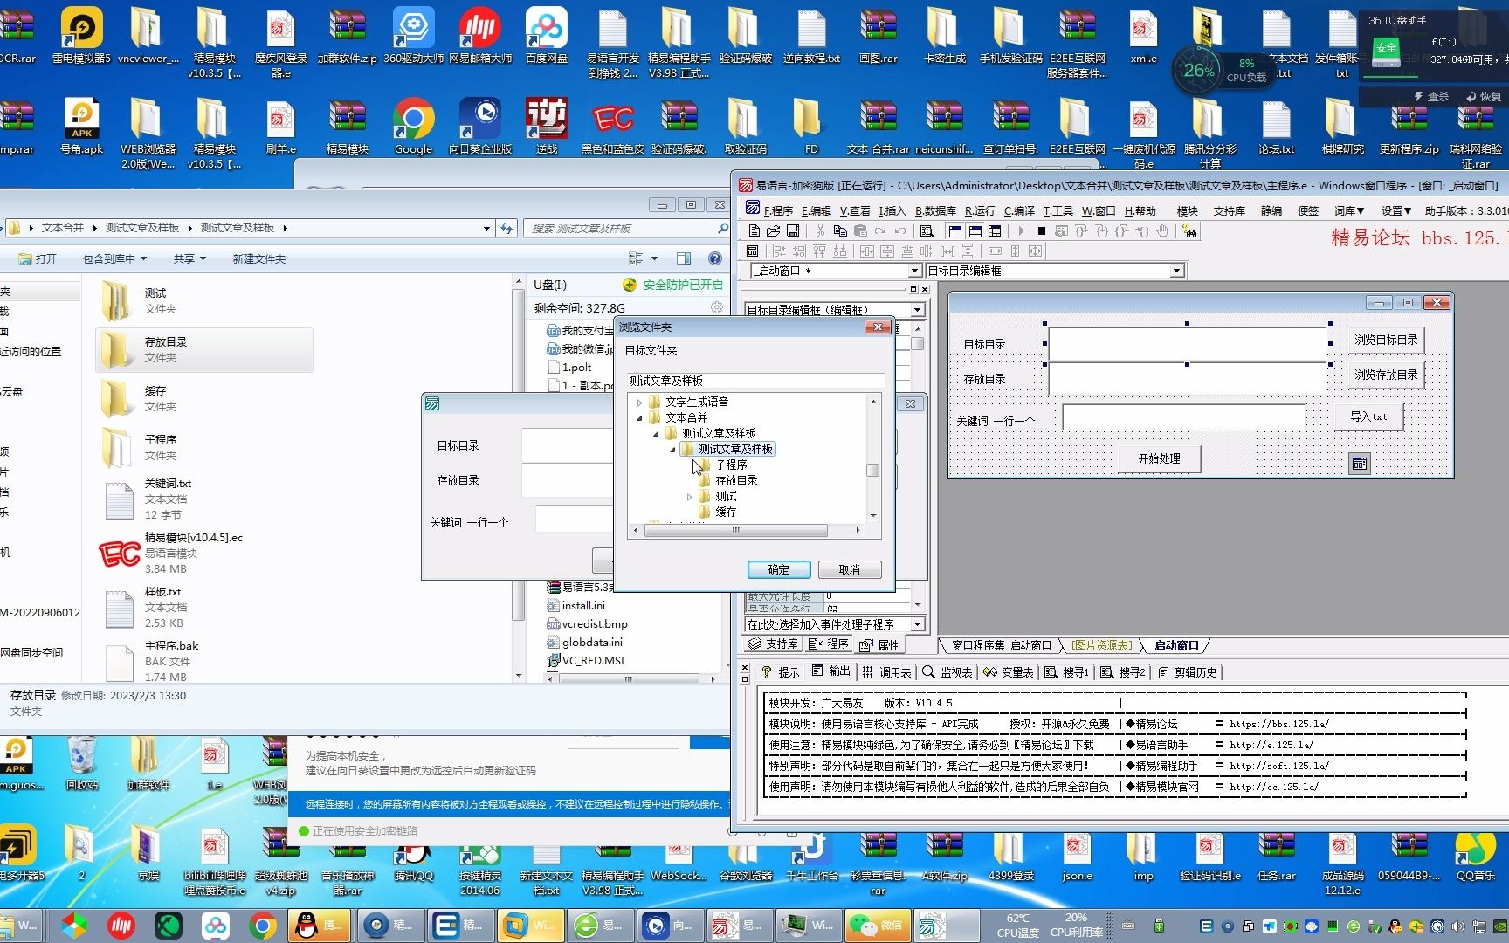The image size is (1509, 943).
Task: Click 确定 in the 浏览文件夹 dialog
Action: pyautogui.click(x=779, y=570)
